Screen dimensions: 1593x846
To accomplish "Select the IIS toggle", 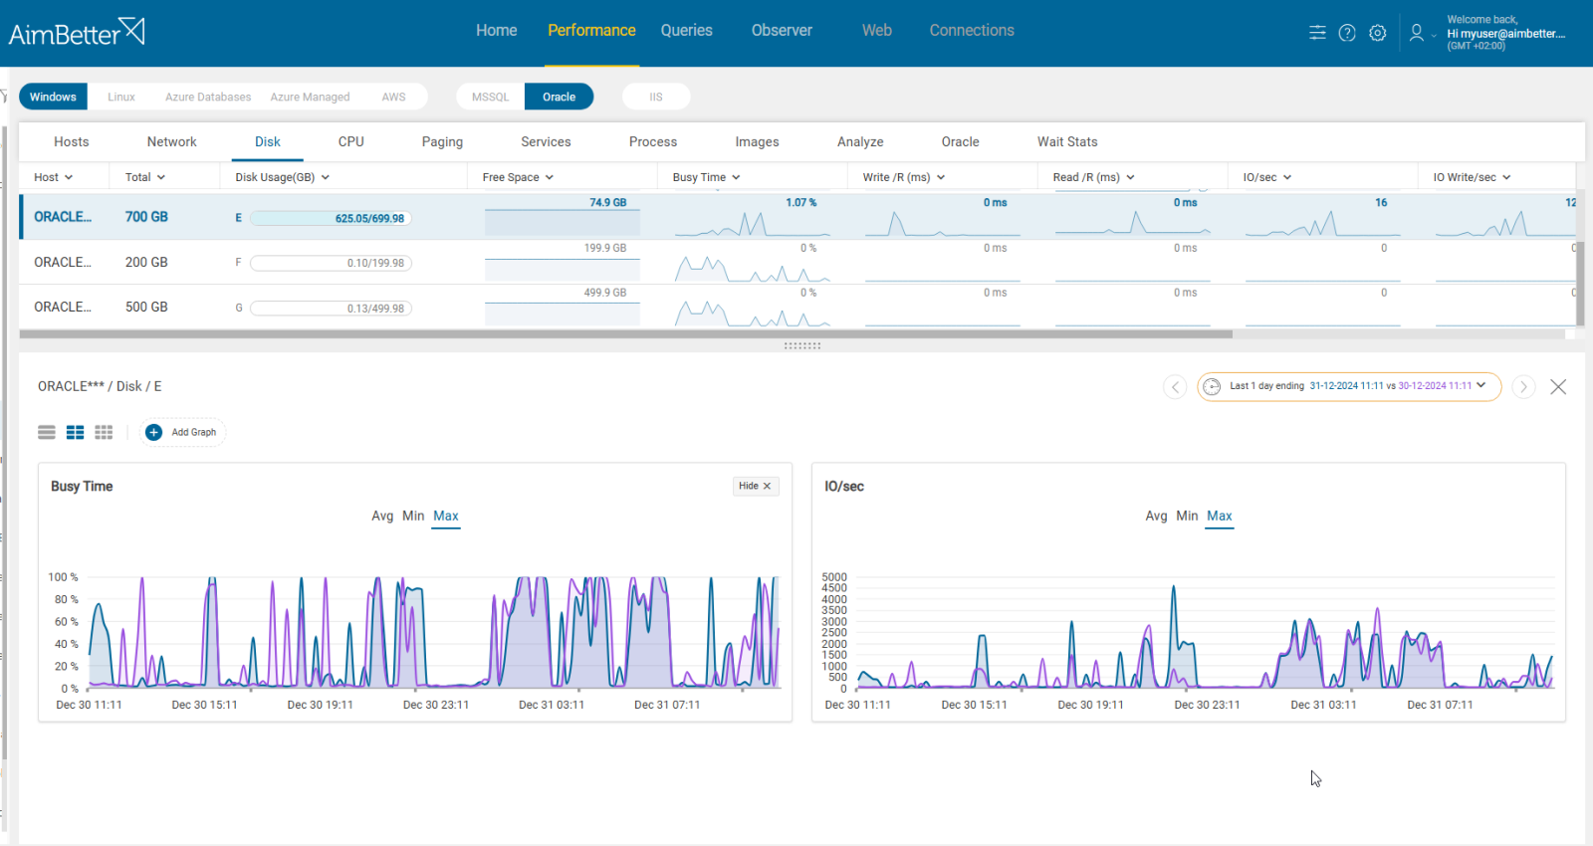I will 656,97.
